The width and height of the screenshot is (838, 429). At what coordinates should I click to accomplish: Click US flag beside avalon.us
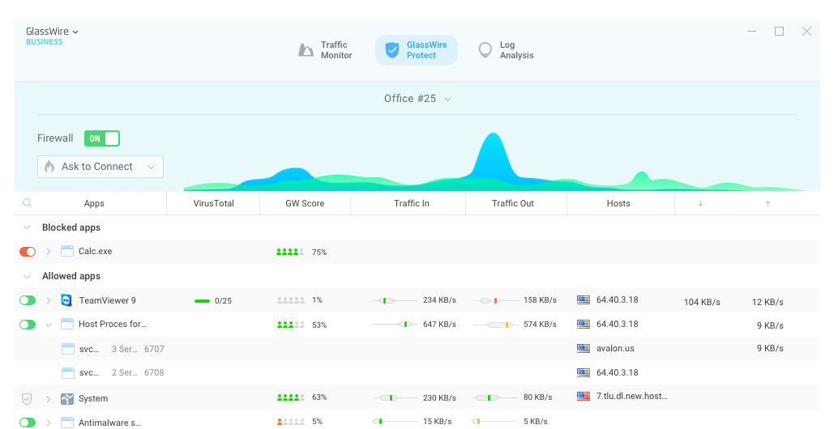pos(584,348)
